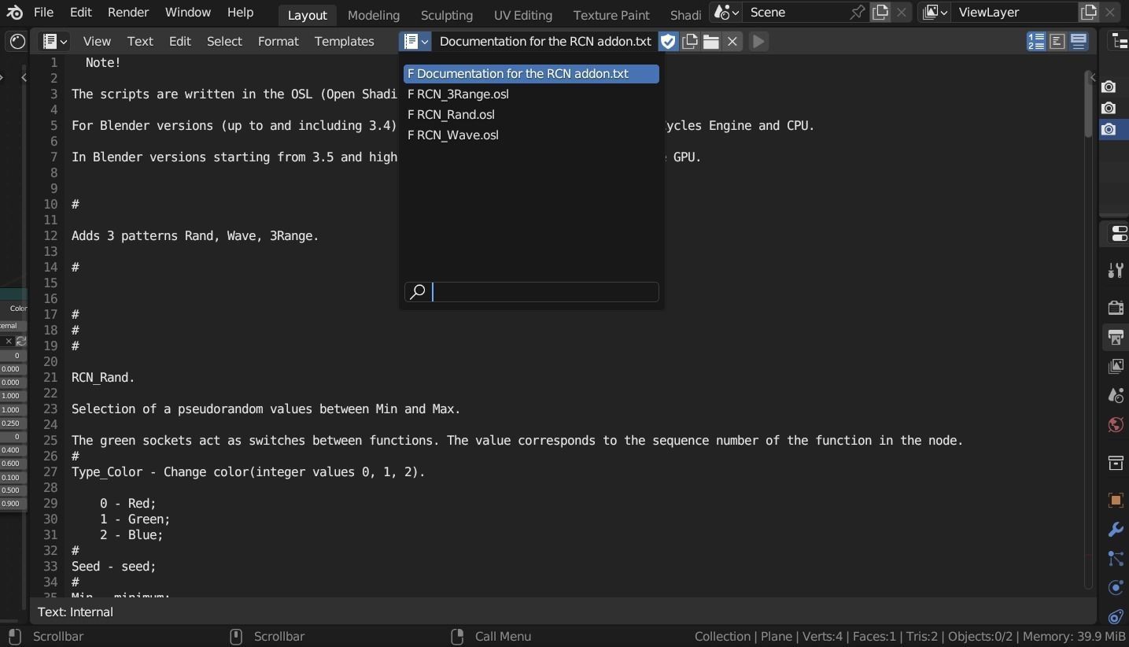
Task: Select RCN_Rand.osl from the text list
Action: pos(531,114)
